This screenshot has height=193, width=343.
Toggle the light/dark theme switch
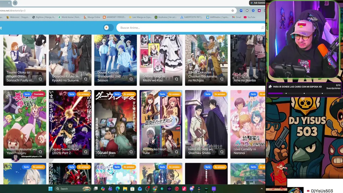[109, 28]
